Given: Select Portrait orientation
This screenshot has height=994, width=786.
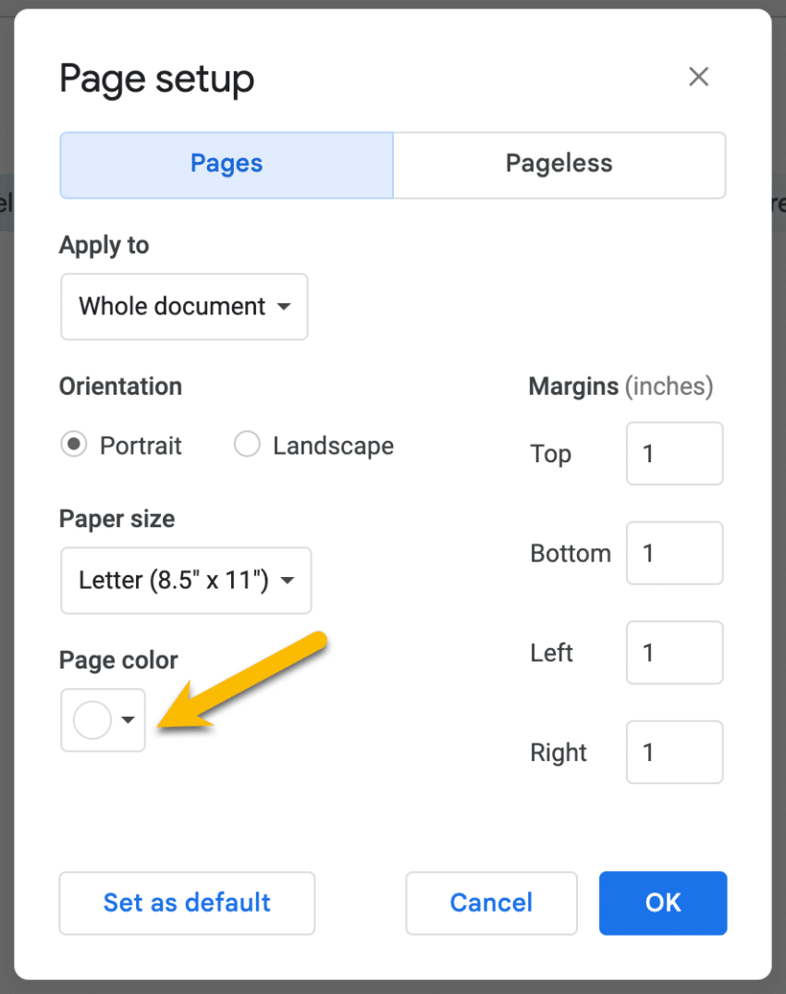Looking at the screenshot, I should click(x=73, y=445).
